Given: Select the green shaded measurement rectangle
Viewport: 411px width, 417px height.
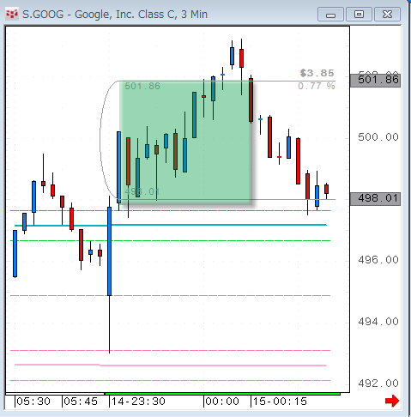Looking at the screenshot, I should click(x=185, y=142).
